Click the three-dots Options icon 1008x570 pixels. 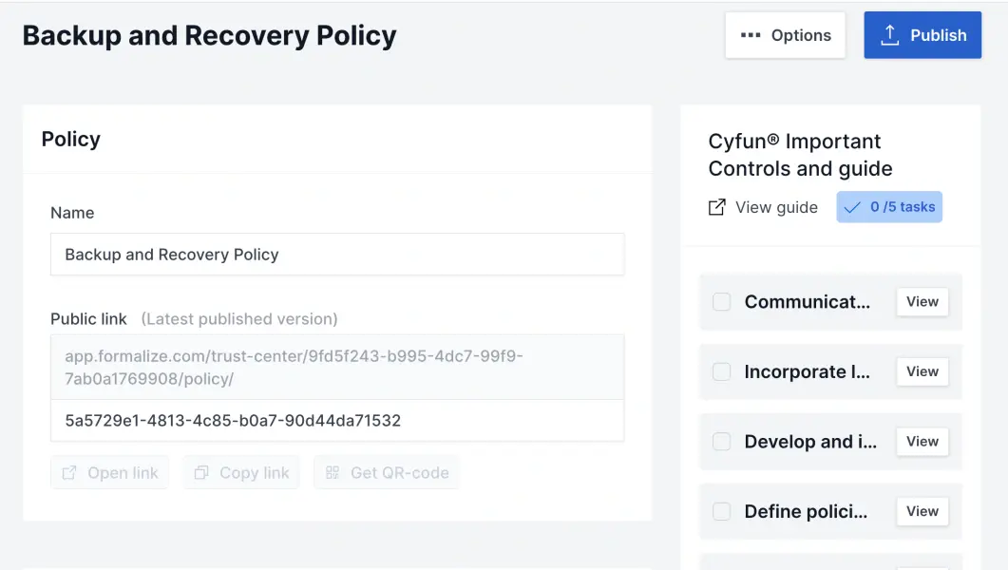tap(751, 35)
